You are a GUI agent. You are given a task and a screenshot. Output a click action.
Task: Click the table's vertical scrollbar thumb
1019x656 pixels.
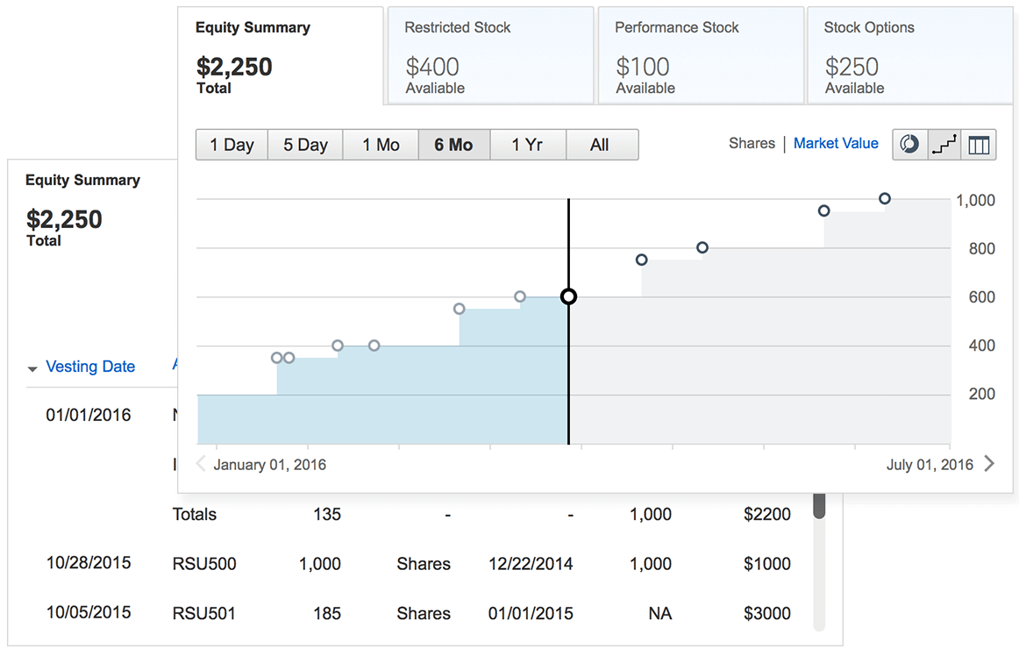pyautogui.click(x=819, y=506)
